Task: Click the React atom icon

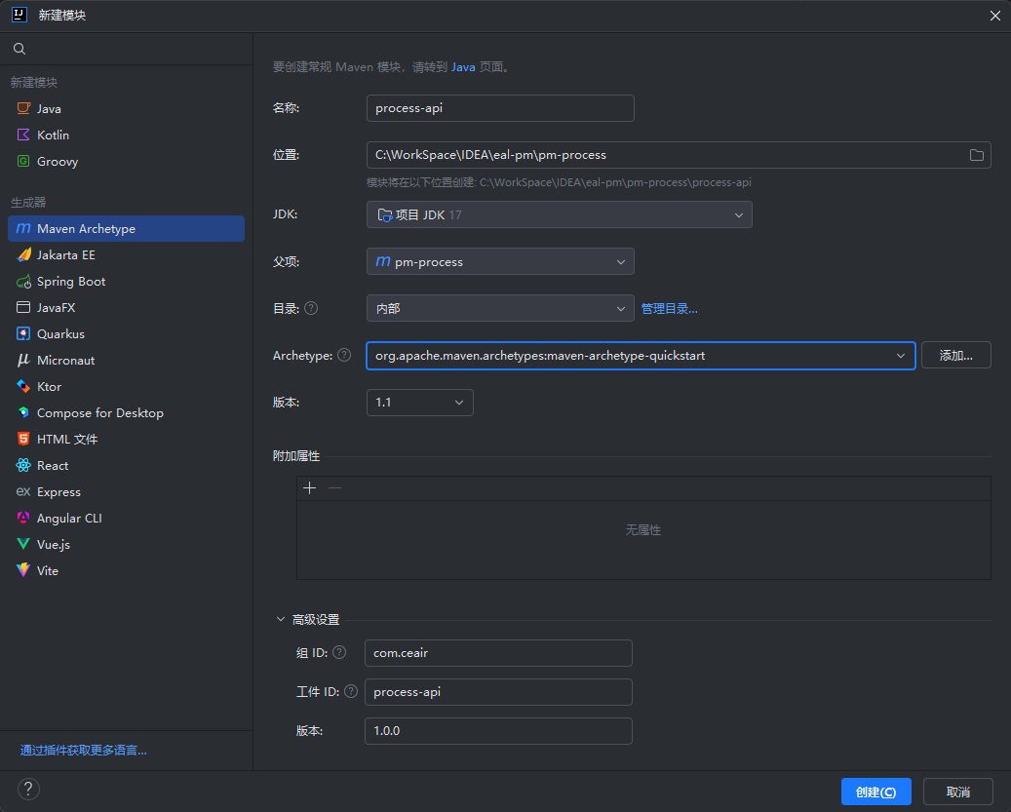Action: (x=23, y=465)
